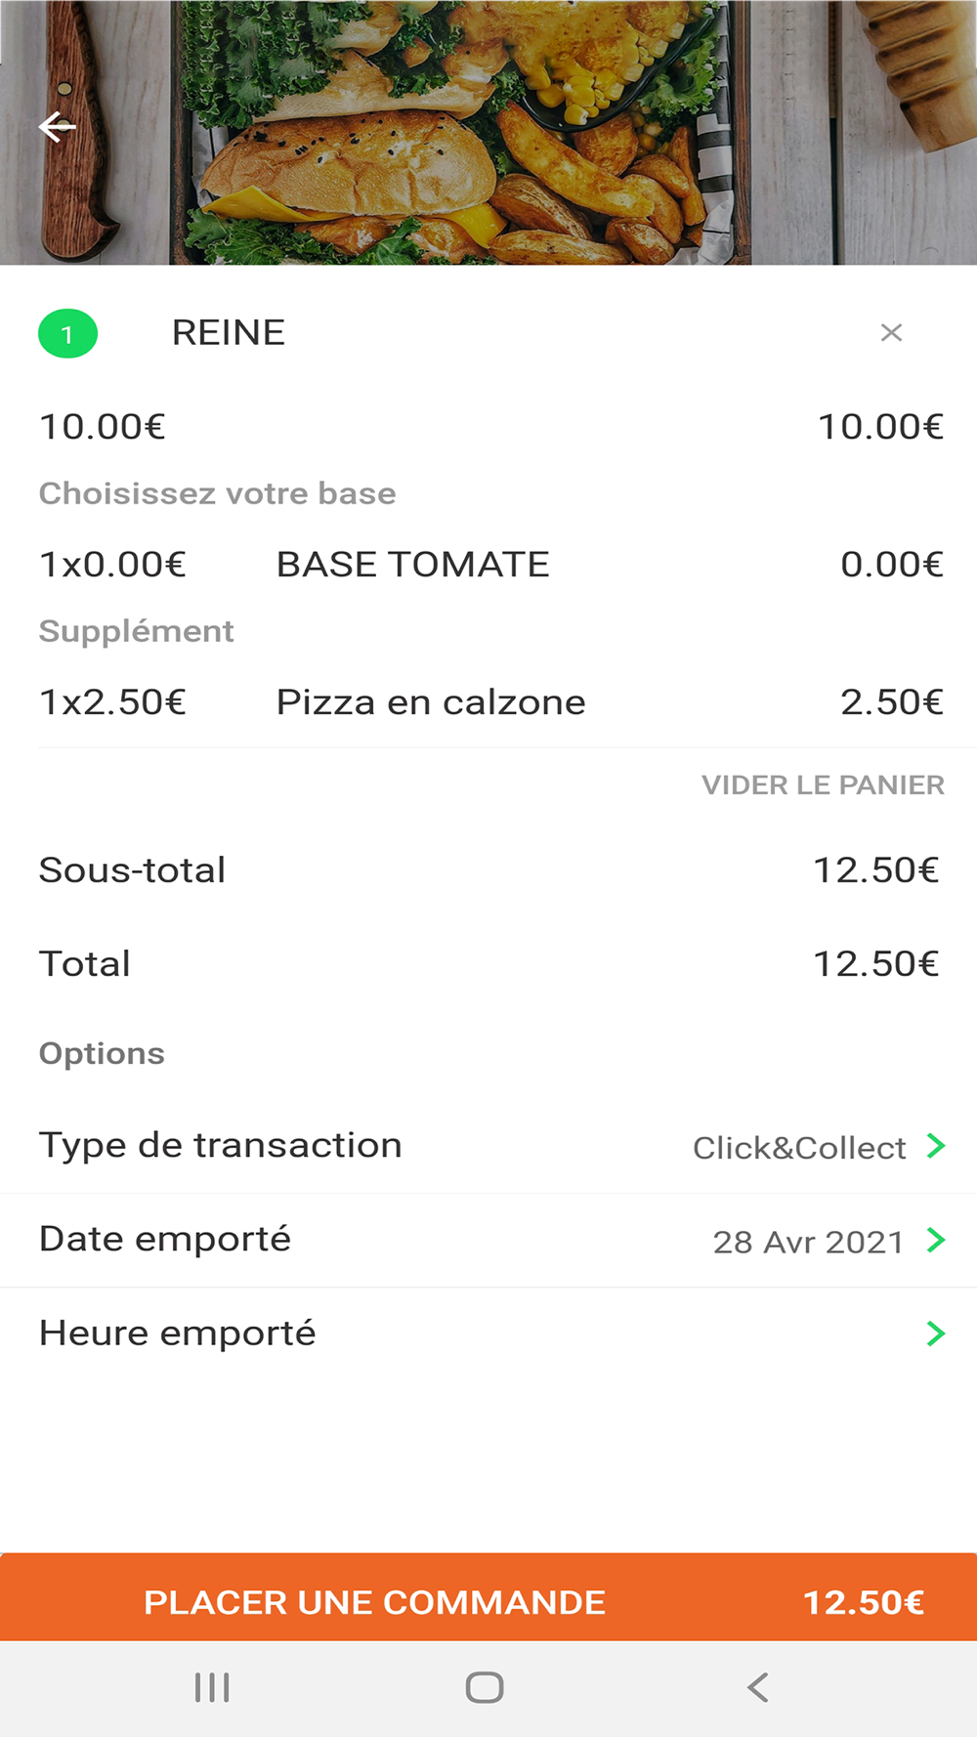Open Type de transaction chevron arrow
This screenshot has width=977, height=1737.
[x=936, y=1145]
